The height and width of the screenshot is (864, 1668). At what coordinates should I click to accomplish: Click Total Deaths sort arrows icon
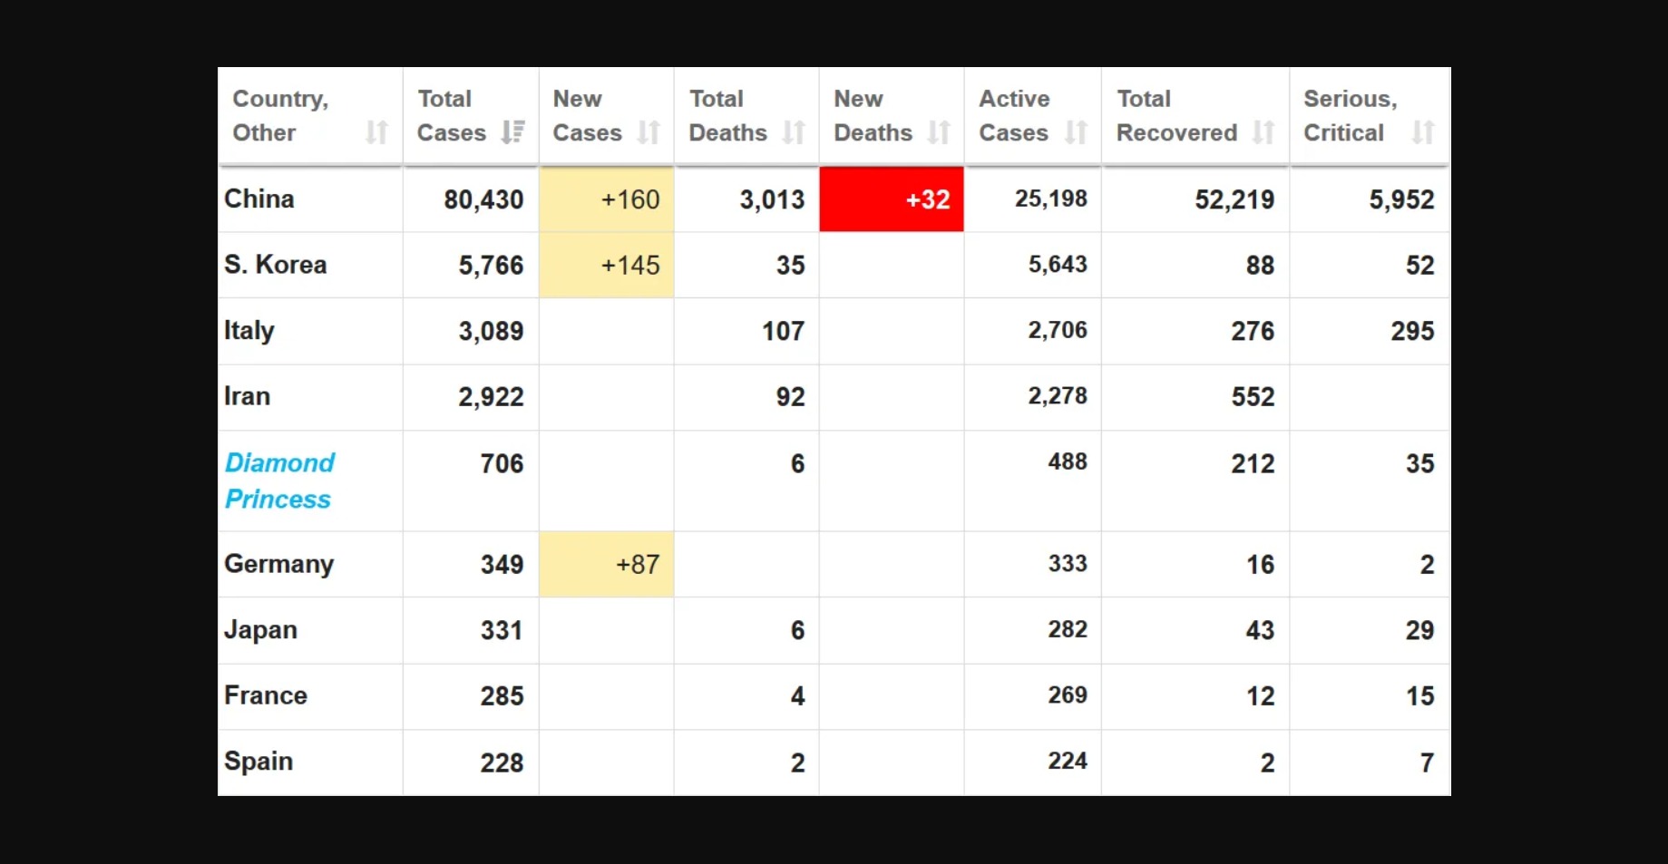[x=794, y=133]
